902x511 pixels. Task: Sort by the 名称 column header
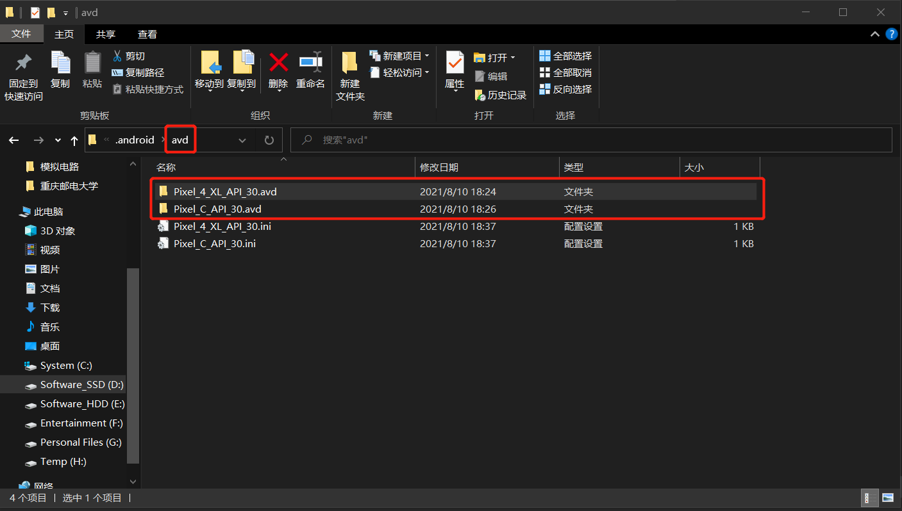pyautogui.click(x=283, y=168)
